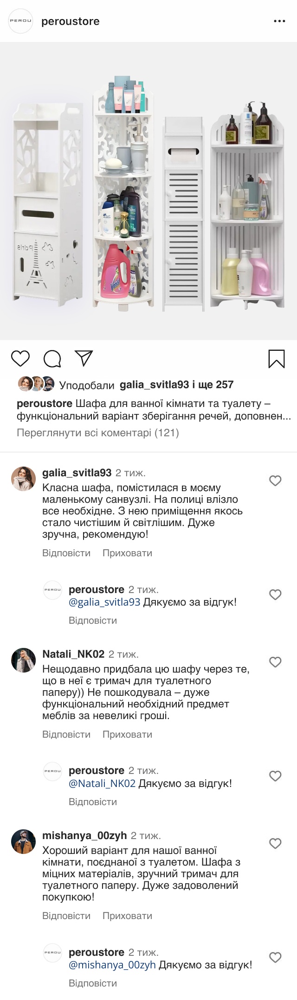
Task: Open the @mishanya_00zyh mention link
Action: 112,965
